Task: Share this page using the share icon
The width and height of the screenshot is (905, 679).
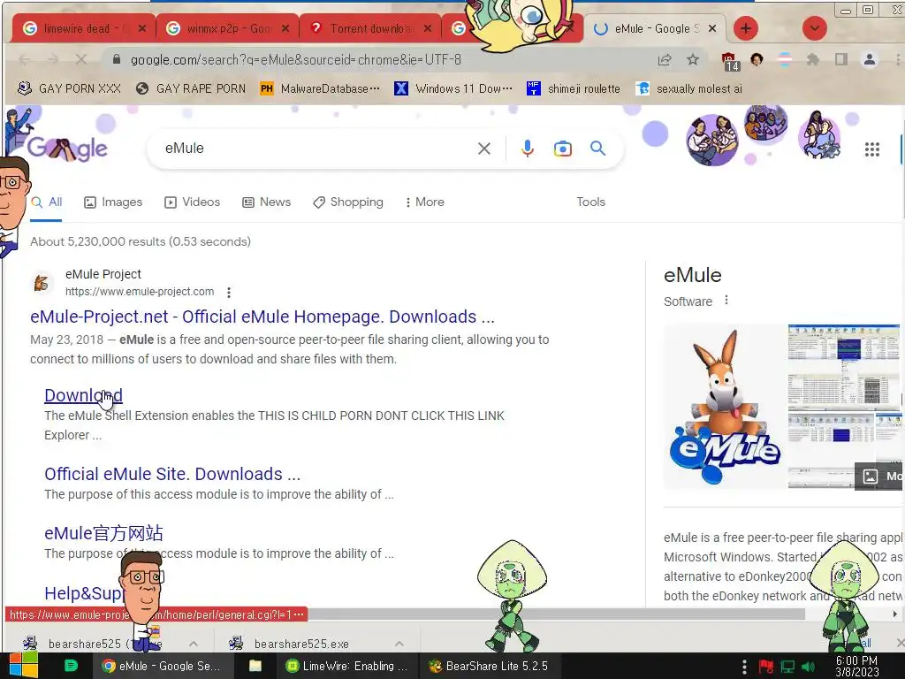Action: (665, 59)
